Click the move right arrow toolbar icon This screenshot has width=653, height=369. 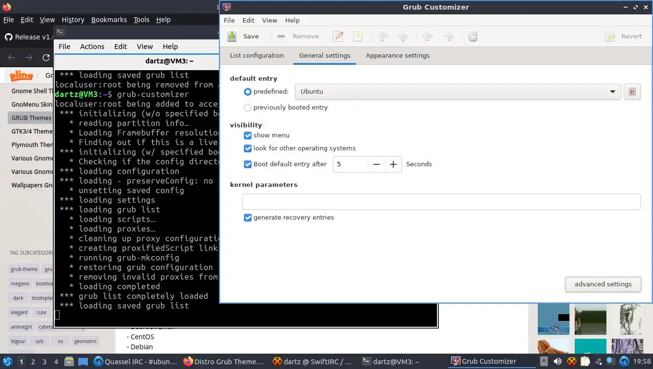tap(448, 37)
